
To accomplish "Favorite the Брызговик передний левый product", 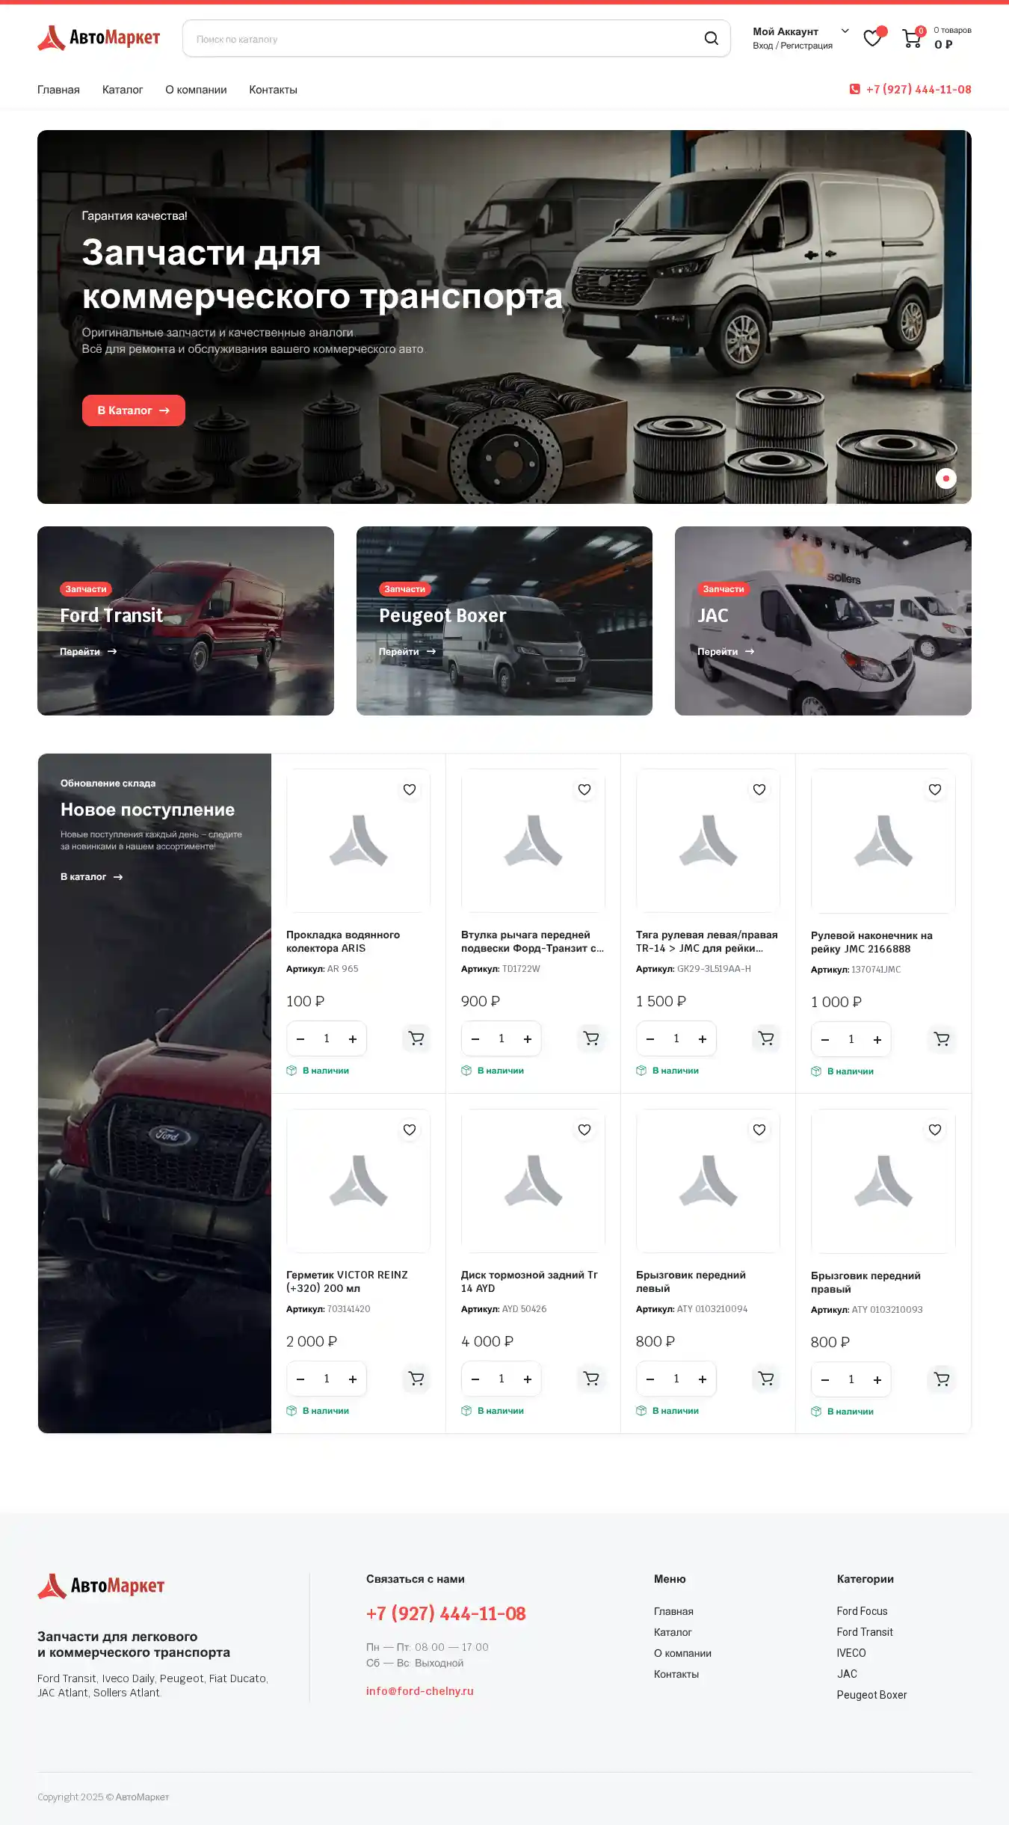I will point(759,1130).
